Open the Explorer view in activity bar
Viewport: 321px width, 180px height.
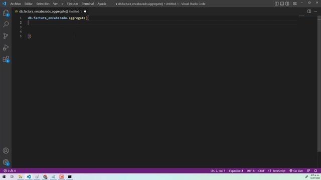coord(6,13)
